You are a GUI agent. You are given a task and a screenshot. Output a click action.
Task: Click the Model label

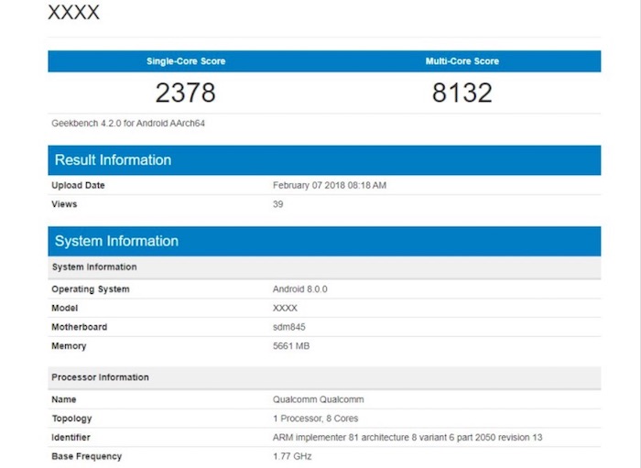coord(65,309)
